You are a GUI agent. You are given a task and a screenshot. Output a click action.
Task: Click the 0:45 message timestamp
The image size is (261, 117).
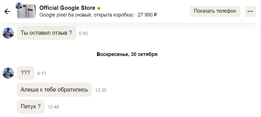click(84, 34)
